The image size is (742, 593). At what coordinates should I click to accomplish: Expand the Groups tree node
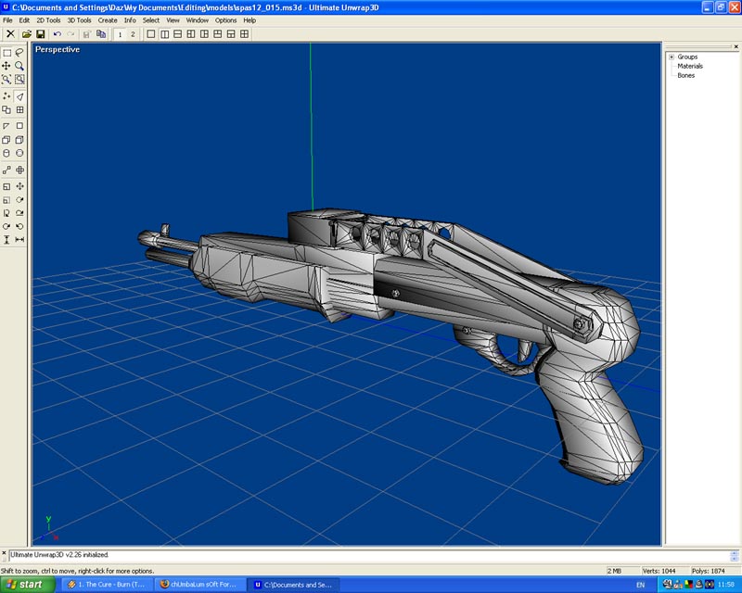672,57
